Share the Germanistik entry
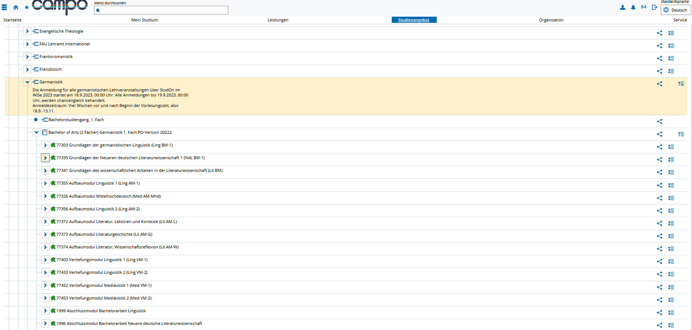Image resolution: width=692 pixels, height=330 pixels. 660,84
